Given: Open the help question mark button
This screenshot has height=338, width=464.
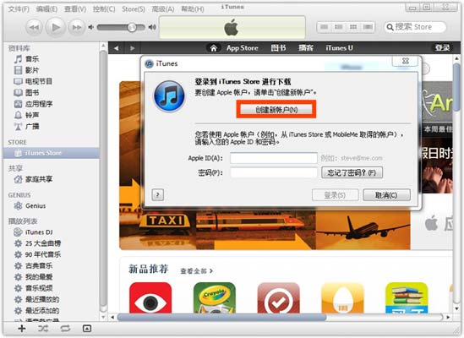Looking at the screenshot, I should pos(157,194).
